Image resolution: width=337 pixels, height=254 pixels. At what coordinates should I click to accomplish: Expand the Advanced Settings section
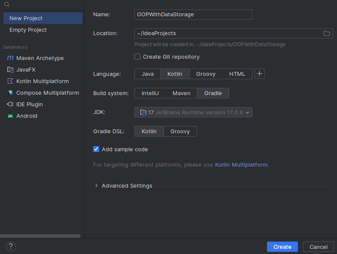[x=124, y=186]
